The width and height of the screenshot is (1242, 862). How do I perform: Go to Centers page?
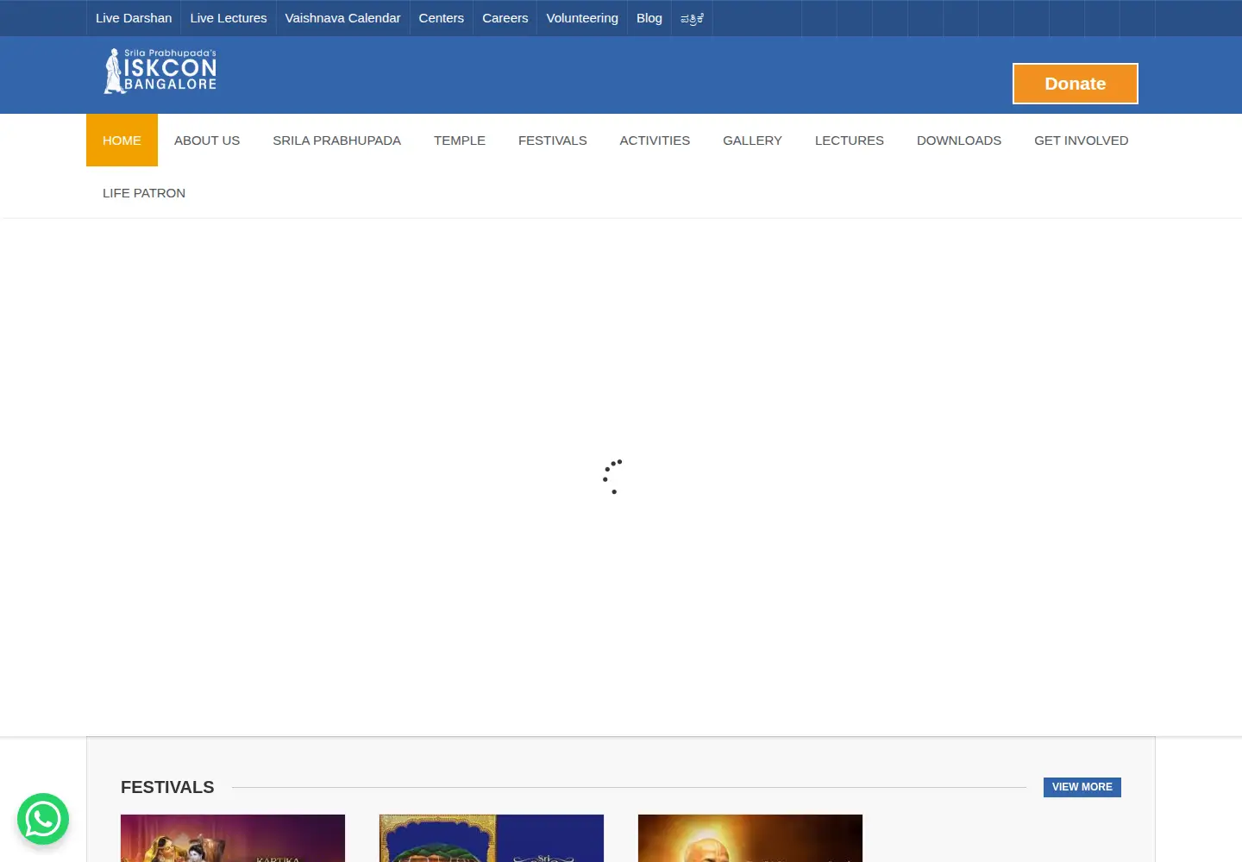(x=441, y=18)
